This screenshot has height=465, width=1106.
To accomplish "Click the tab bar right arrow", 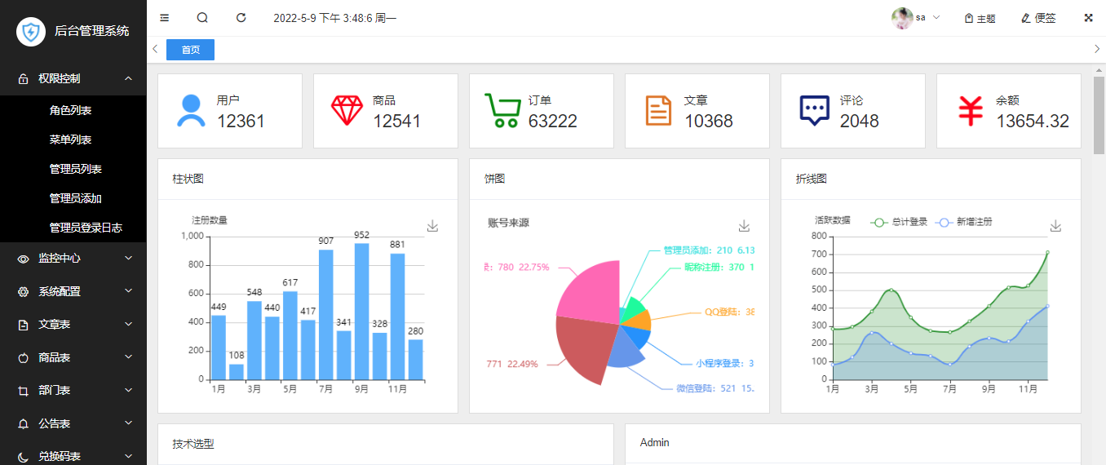I will [1097, 50].
